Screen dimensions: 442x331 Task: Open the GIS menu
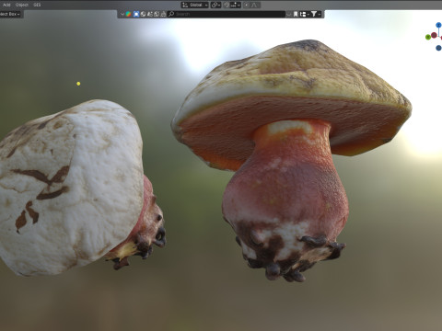click(37, 5)
